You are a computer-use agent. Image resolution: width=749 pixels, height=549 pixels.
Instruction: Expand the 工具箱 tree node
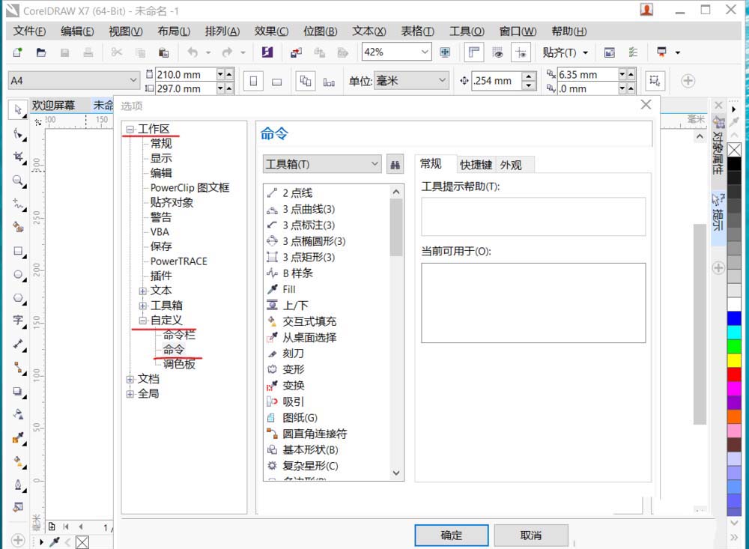pyautogui.click(x=142, y=306)
